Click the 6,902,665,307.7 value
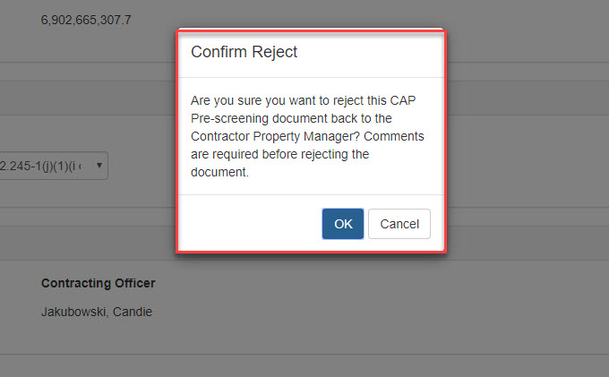This screenshot has height=377, width=609. pyautogui.click(x=86, y=19)
